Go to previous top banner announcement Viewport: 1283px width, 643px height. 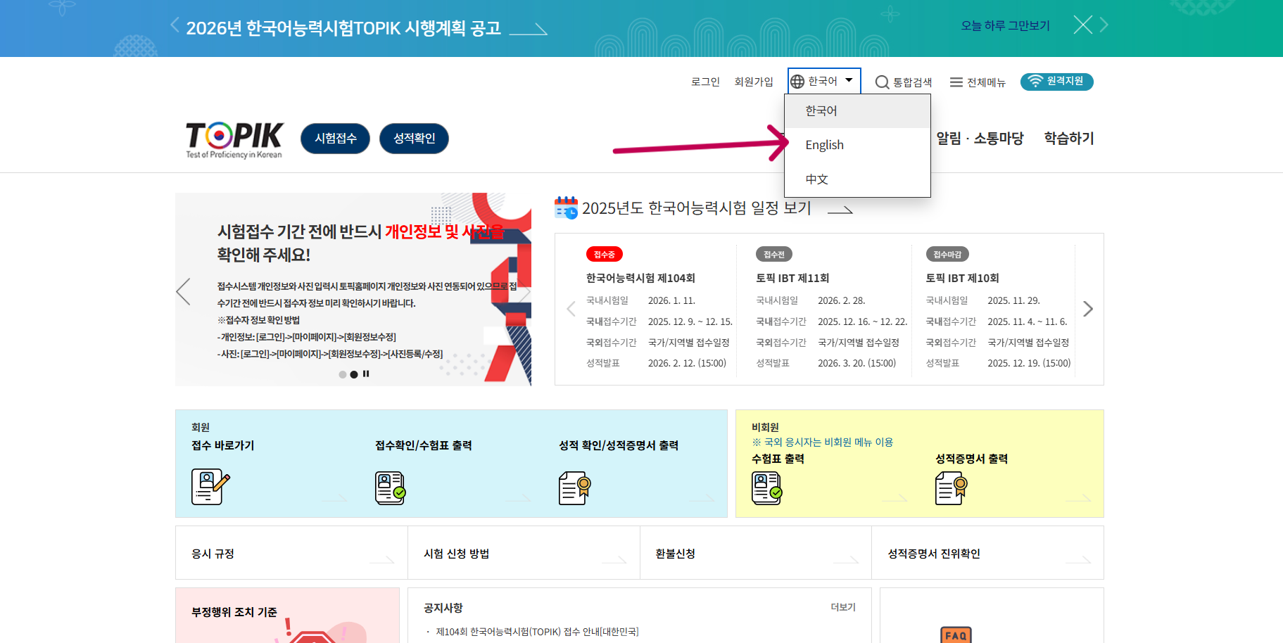[x=175, y=25]
